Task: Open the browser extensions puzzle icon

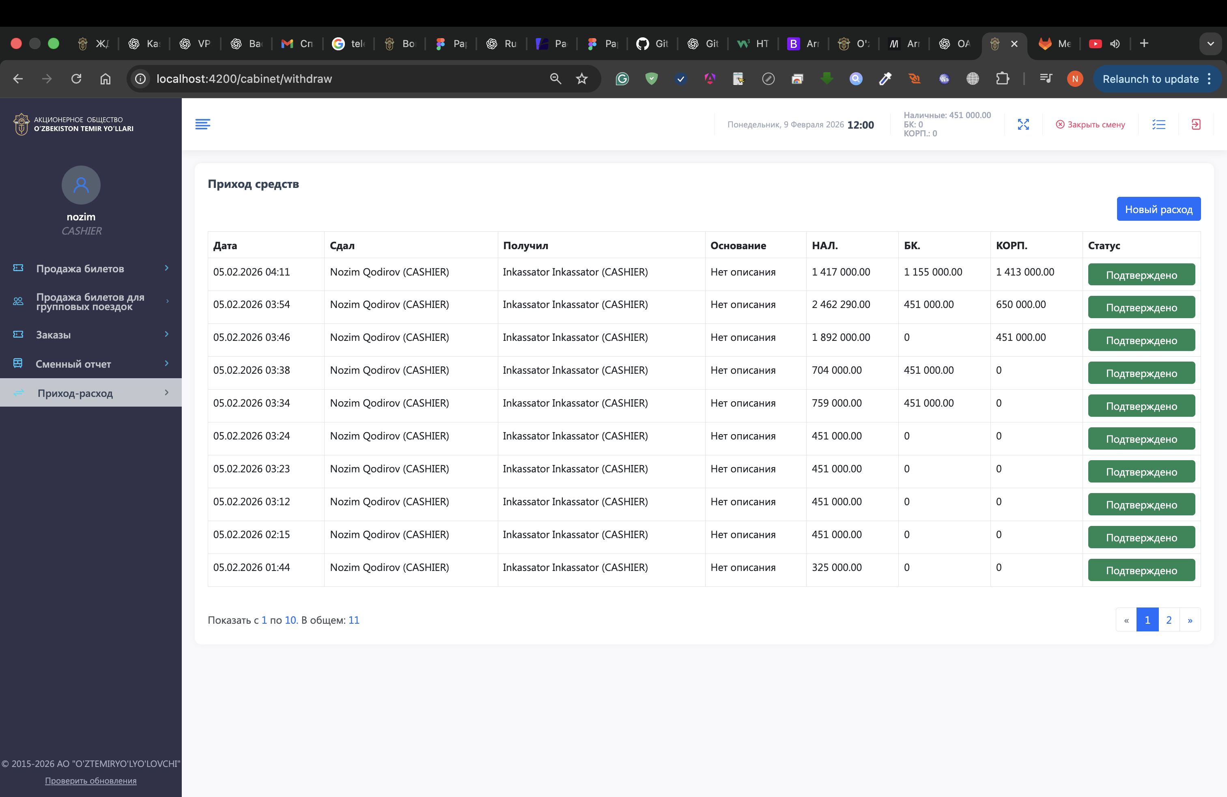Action: click(x=1002, y=79)
